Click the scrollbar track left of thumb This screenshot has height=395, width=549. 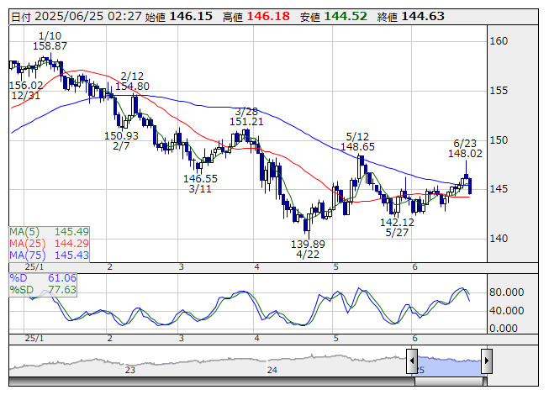click(x=212, y=382)
